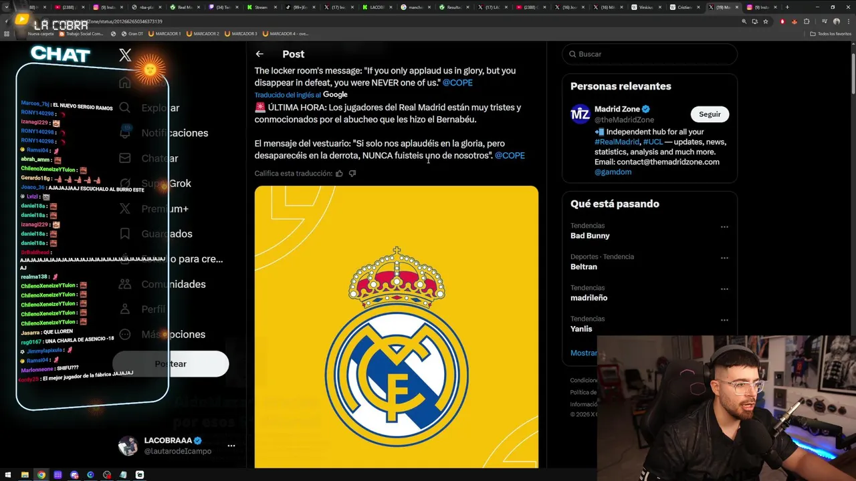Click the Mostrar más link under trends

(x=583, y=353)
